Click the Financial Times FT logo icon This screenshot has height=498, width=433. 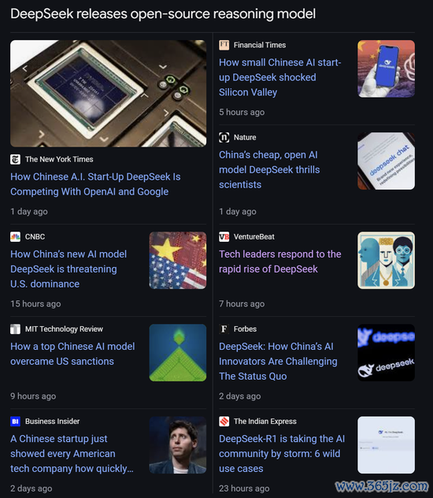pyautogui.click(x=224, y=45)
